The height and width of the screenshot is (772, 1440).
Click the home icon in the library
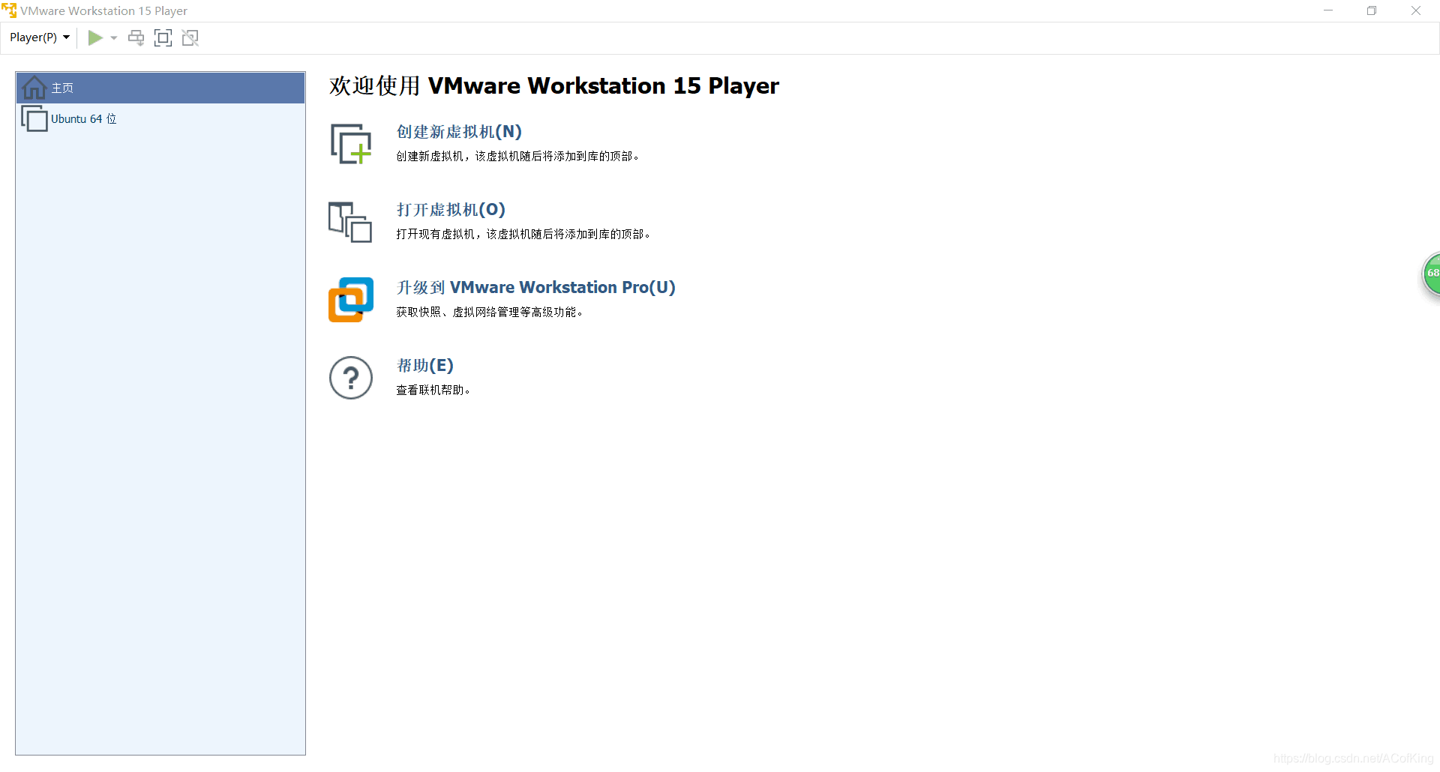pos(34,88)
